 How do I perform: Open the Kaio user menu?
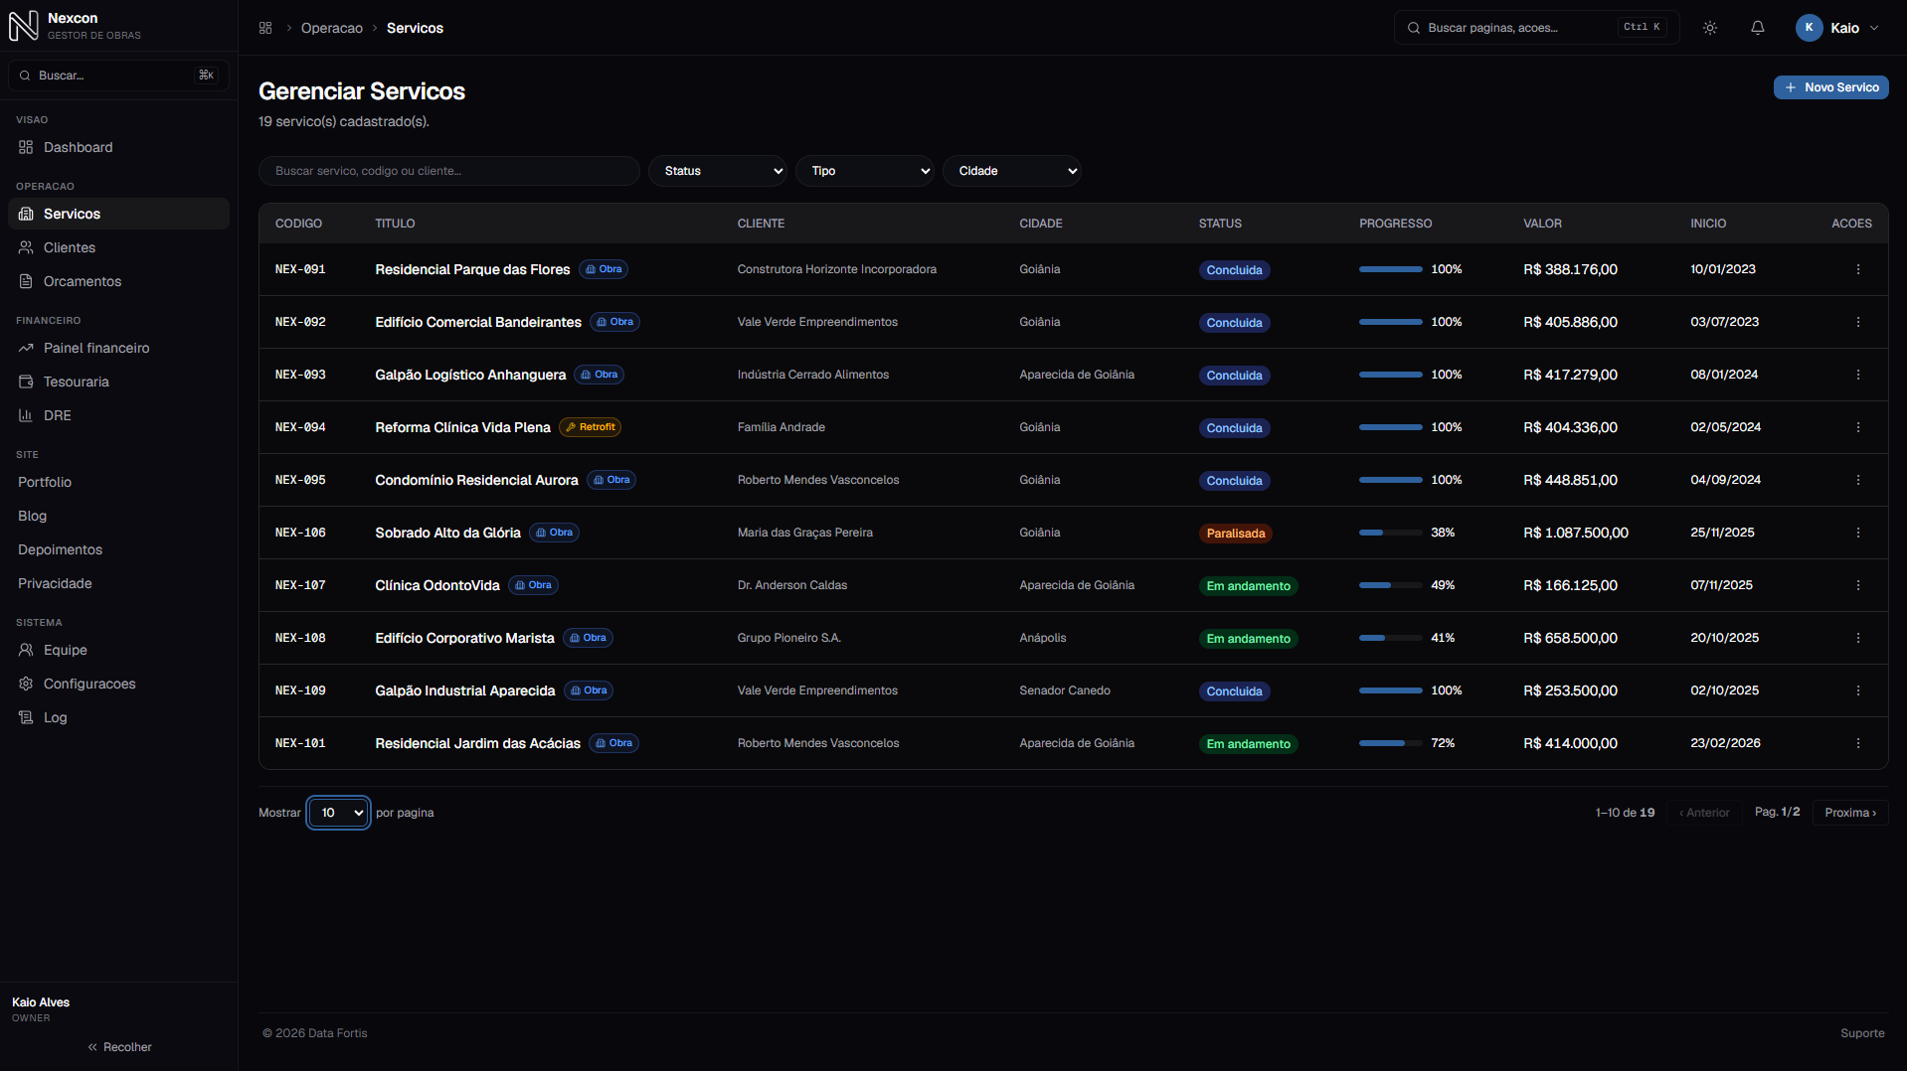point(1837,28)
